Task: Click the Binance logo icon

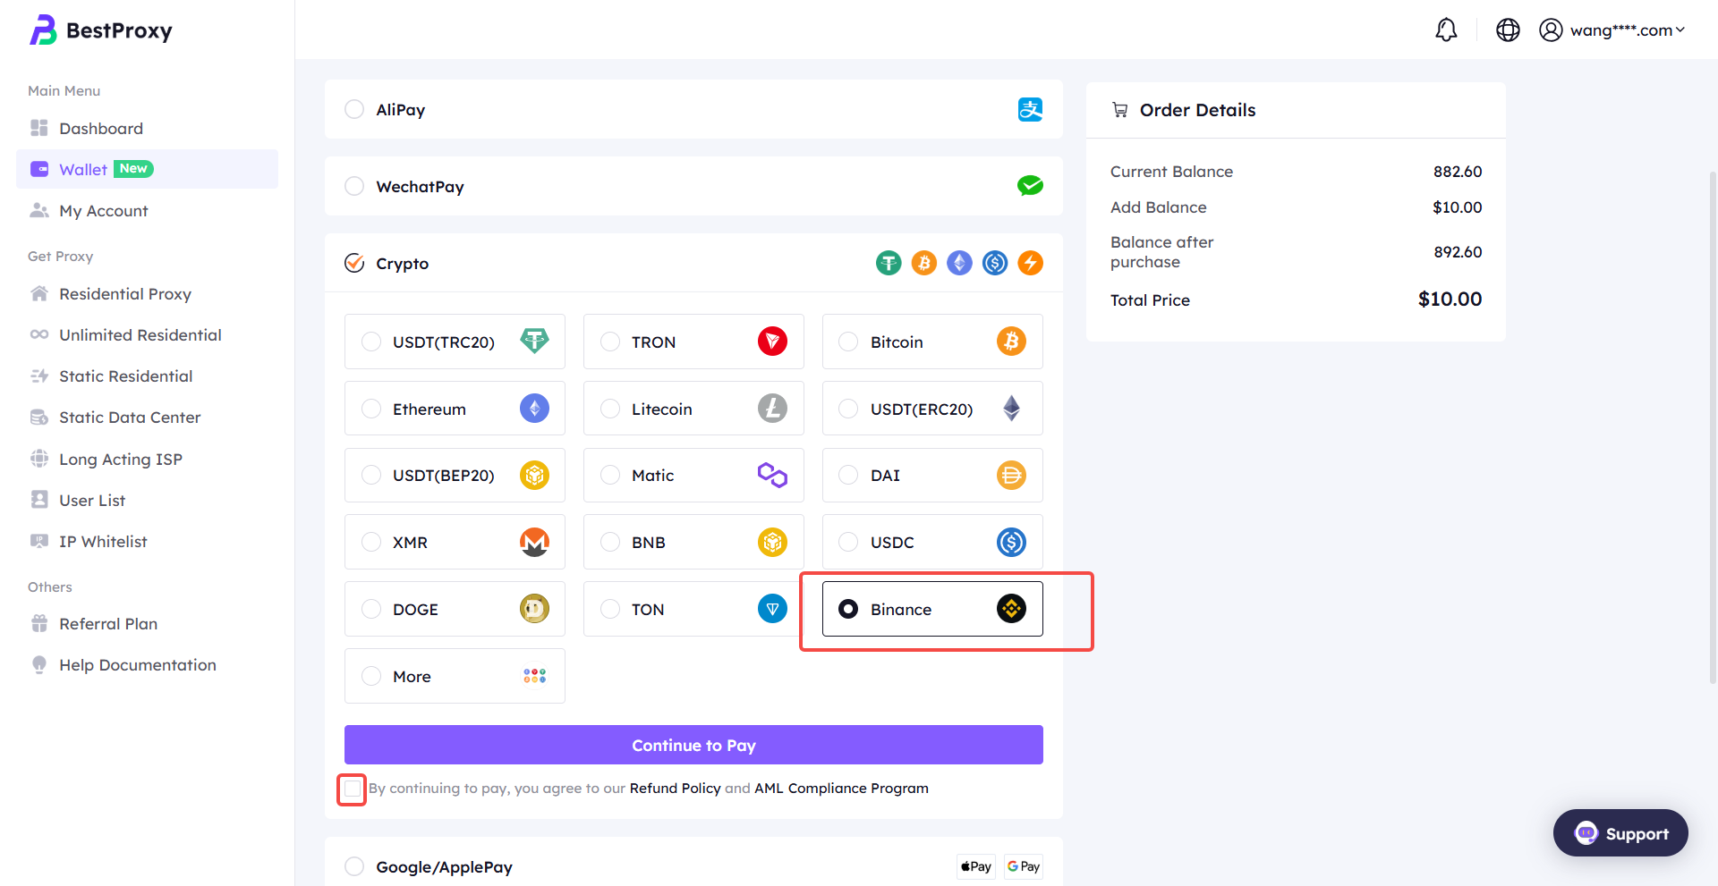Action: tap(1011, 609)
